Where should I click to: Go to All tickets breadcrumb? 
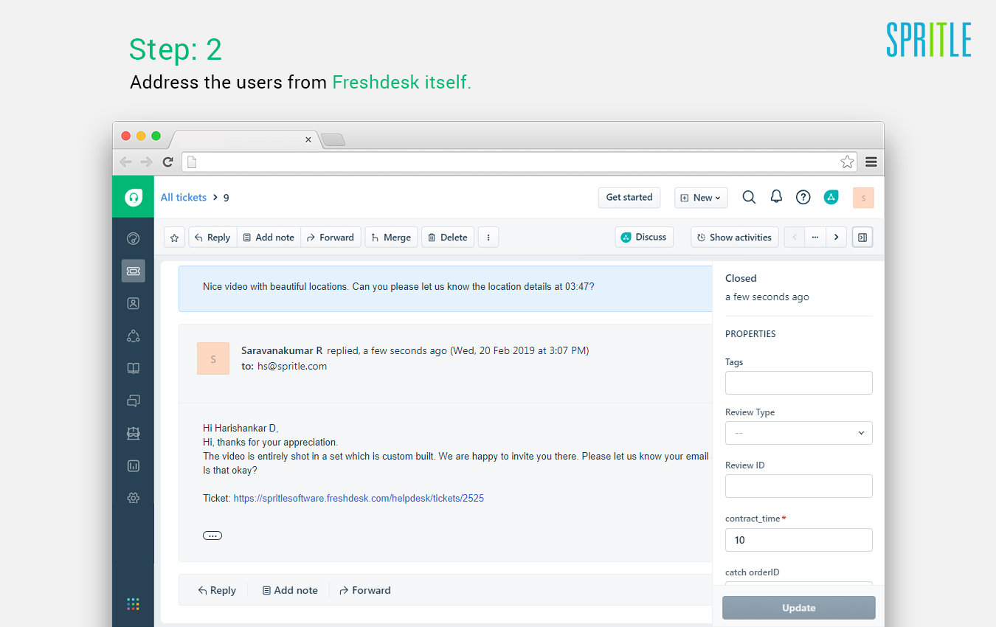184,197
